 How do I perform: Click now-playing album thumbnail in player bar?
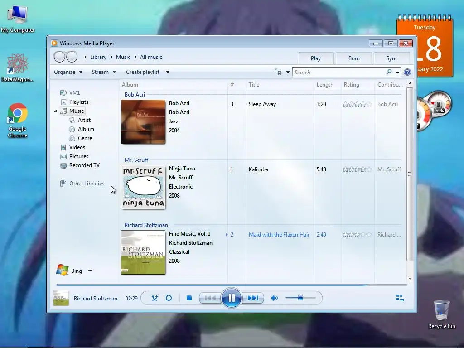click(x=61, y=298)
